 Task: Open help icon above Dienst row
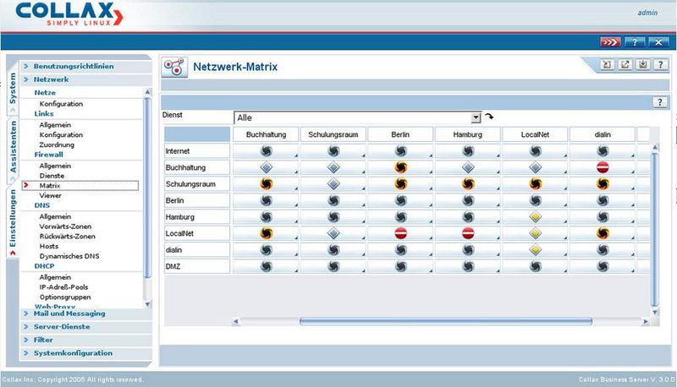click(x=660, y=102)
